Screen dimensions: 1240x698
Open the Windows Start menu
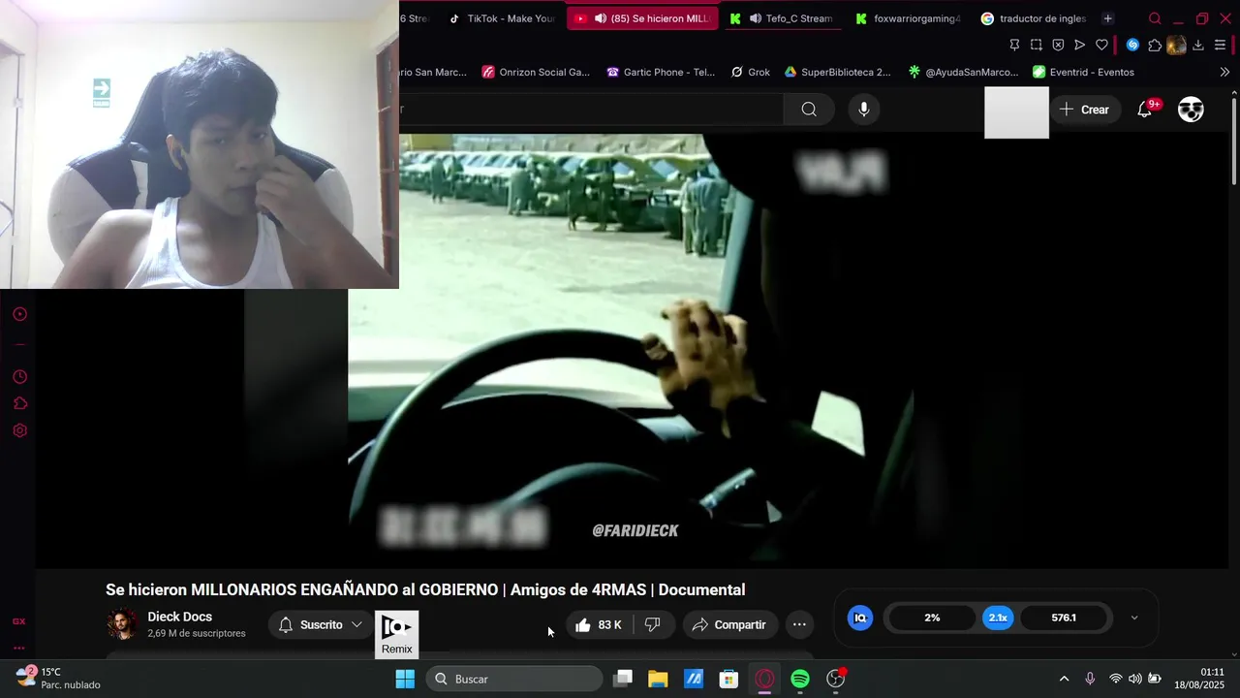pyautogui.click(x=405, y=679)
